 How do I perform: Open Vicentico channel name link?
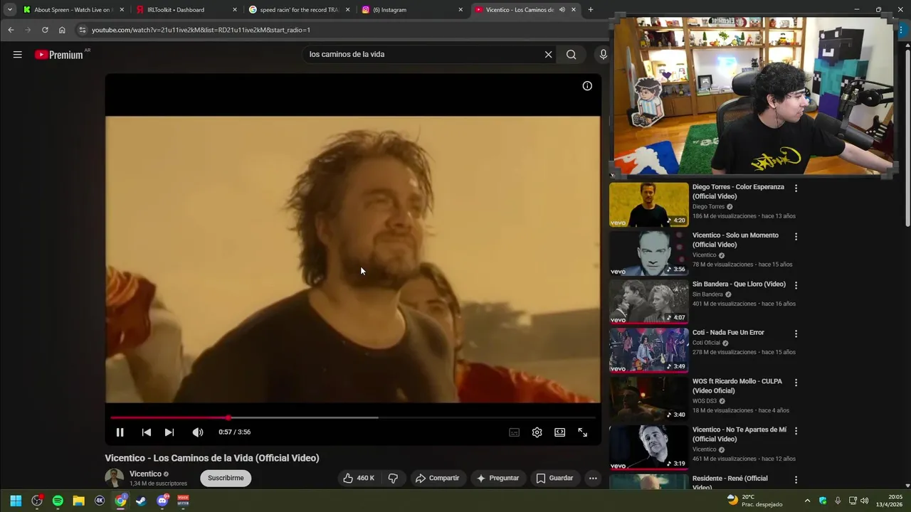coord(145,474)
